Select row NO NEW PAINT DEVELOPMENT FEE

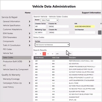67,94
